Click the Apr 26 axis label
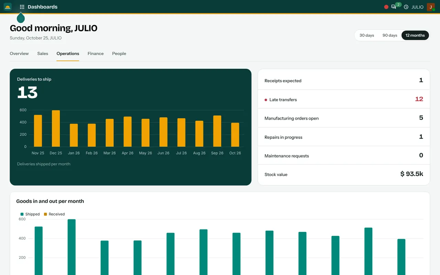 (128, 153)
